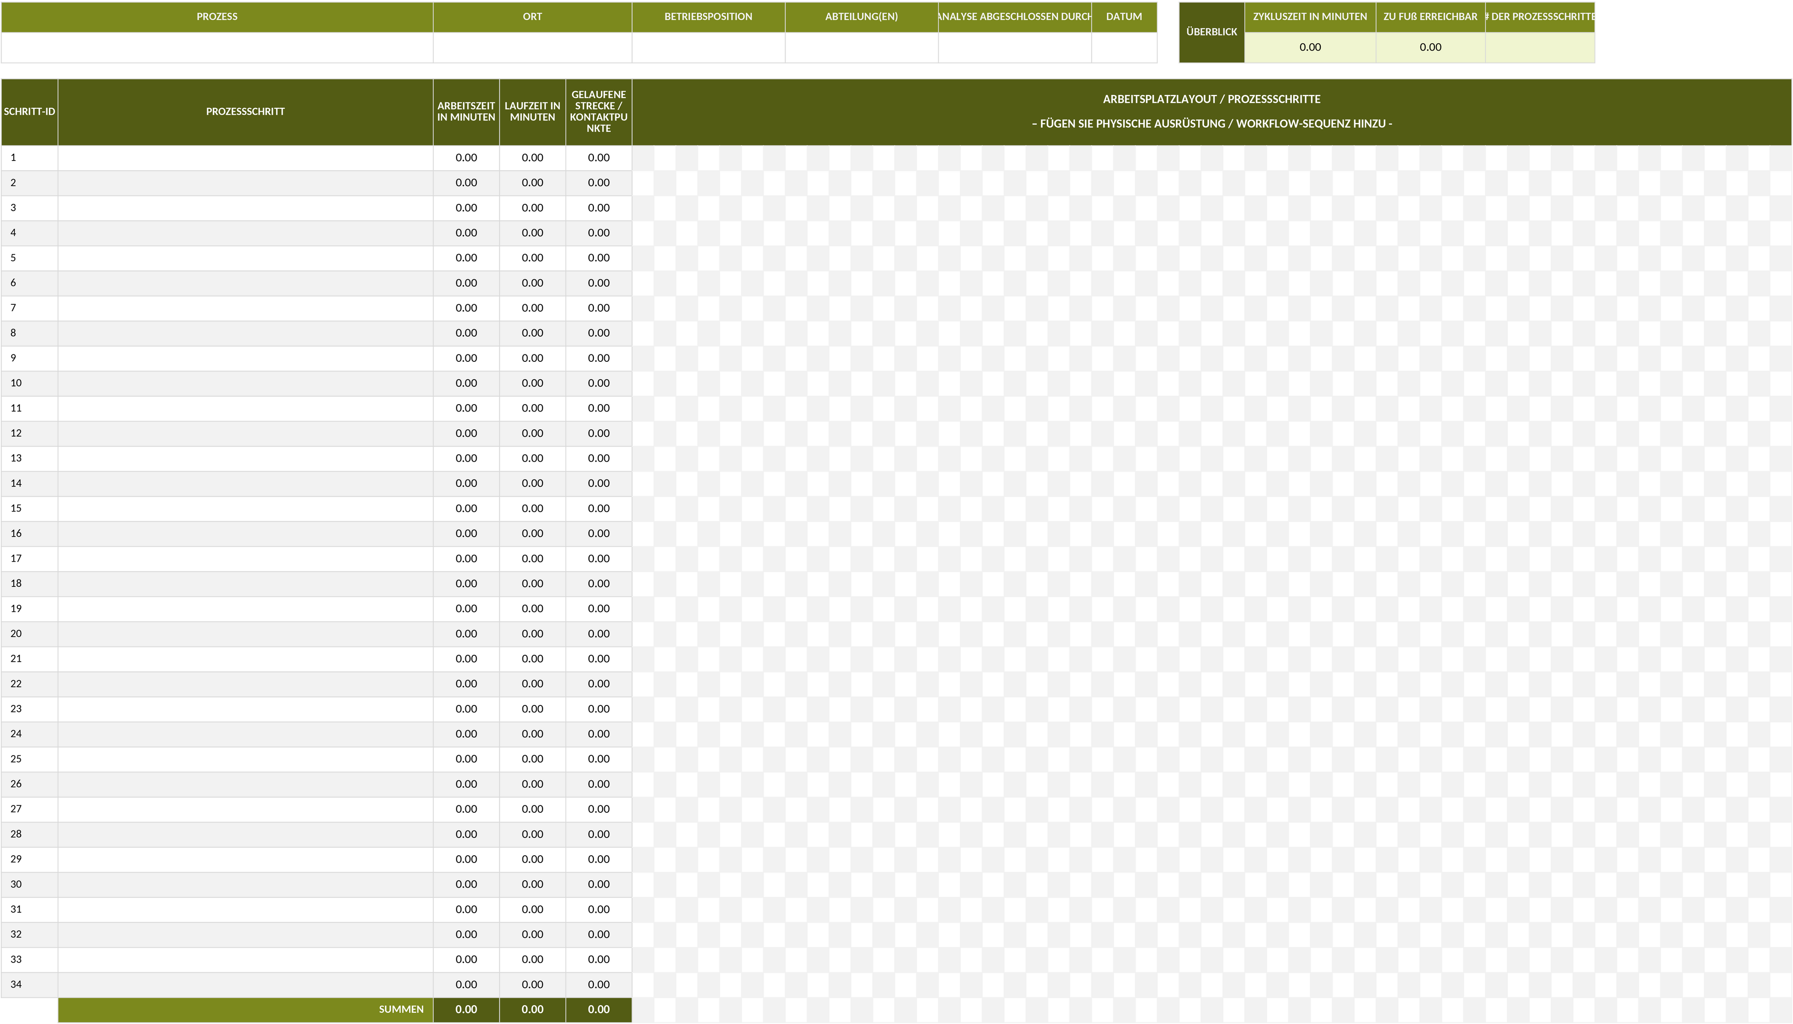
Task: Click the Prozessschritt cell in row 15
Action: (246, 509)
